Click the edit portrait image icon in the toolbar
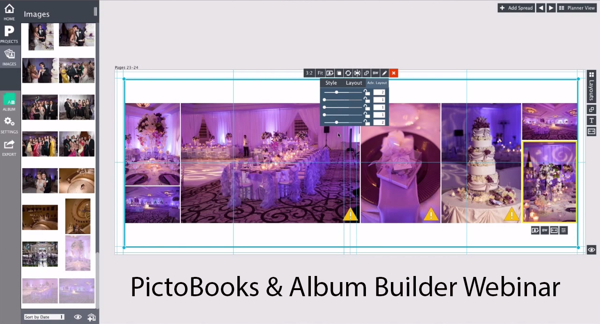 (x=330, y=73)
